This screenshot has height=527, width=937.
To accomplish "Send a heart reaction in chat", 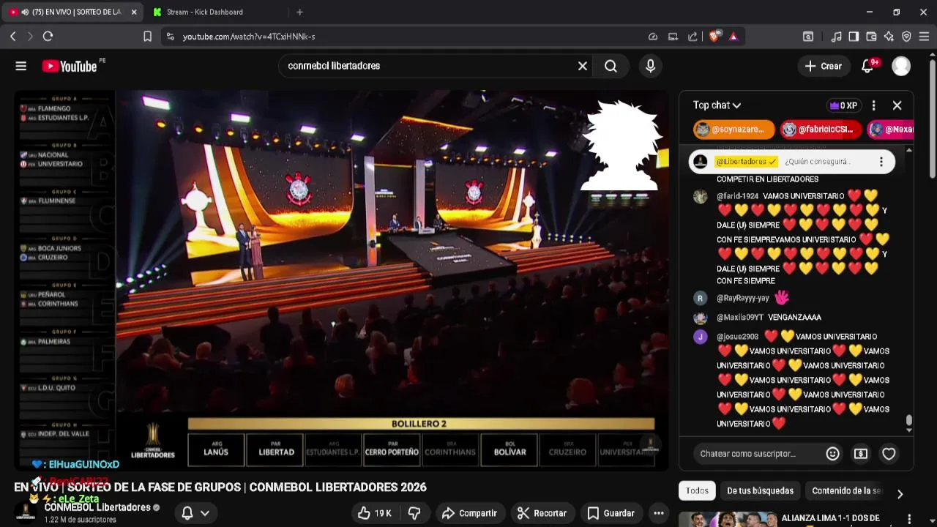I will 889,454.
